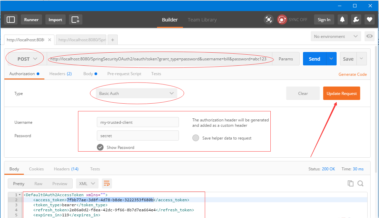Click the Import button
The height and width of the screenshot is (218, 379).
tap(55, 19)
